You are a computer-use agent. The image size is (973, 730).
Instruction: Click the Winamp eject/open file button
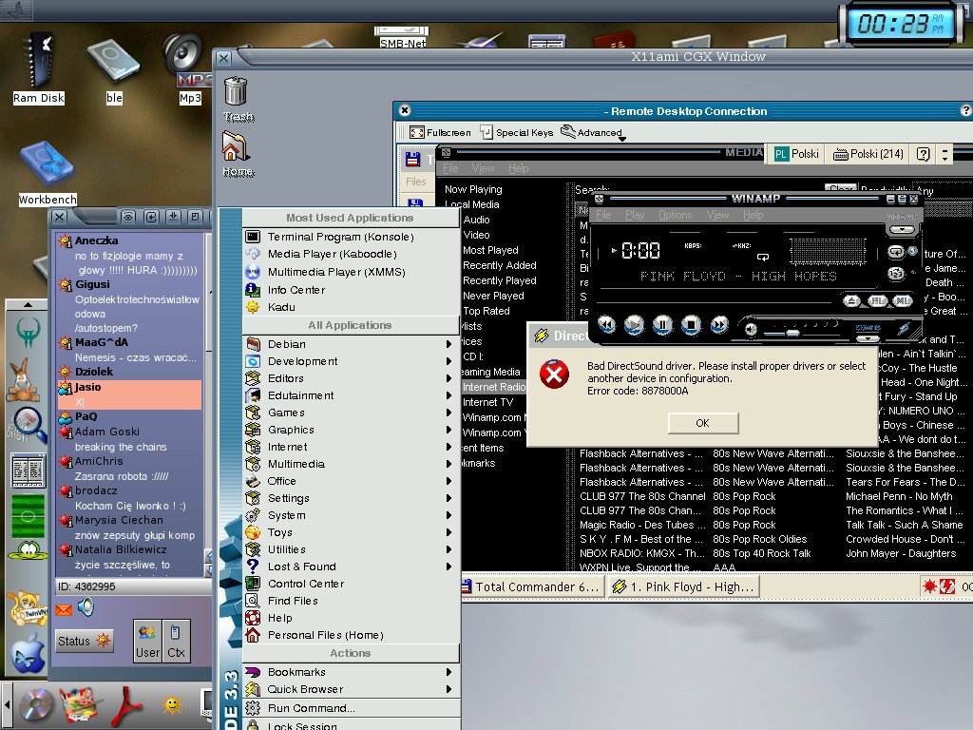pos(851,301)
